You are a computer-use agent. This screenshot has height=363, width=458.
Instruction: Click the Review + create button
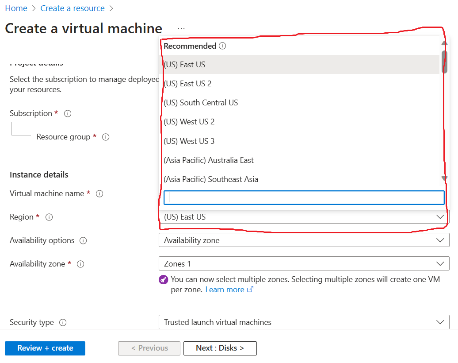(45, 348)
